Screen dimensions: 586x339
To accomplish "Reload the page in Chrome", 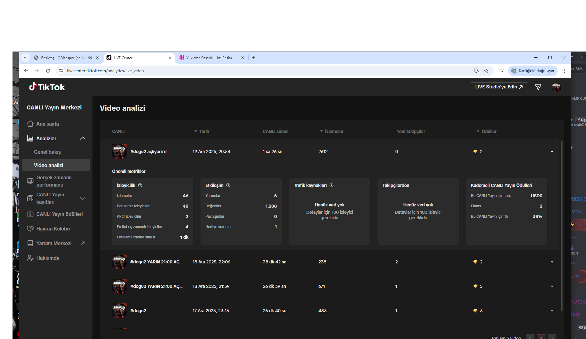I will (x=48, y=71).
